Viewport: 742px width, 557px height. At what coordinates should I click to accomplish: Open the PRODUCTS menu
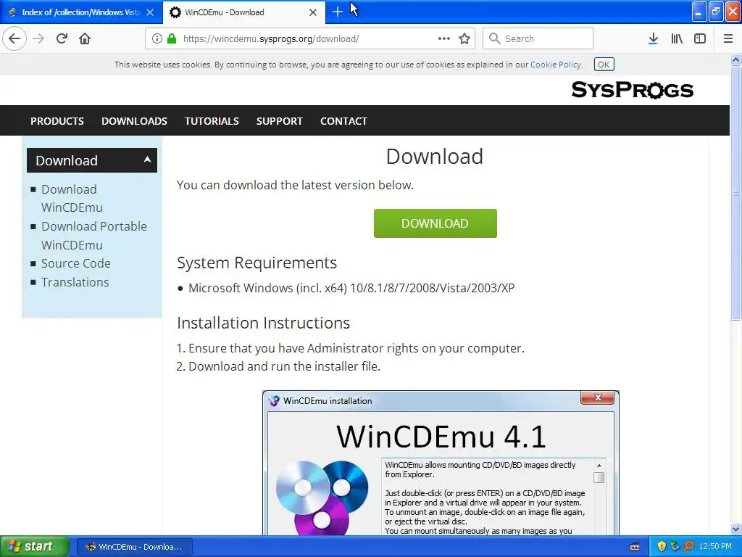pos(57,121)
